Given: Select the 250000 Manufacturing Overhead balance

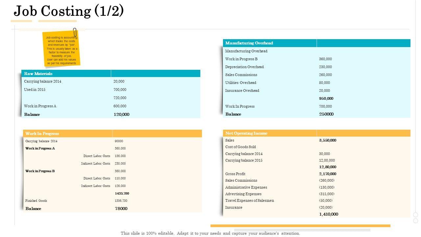Looking at the screenshot, I should coord(326,114).
